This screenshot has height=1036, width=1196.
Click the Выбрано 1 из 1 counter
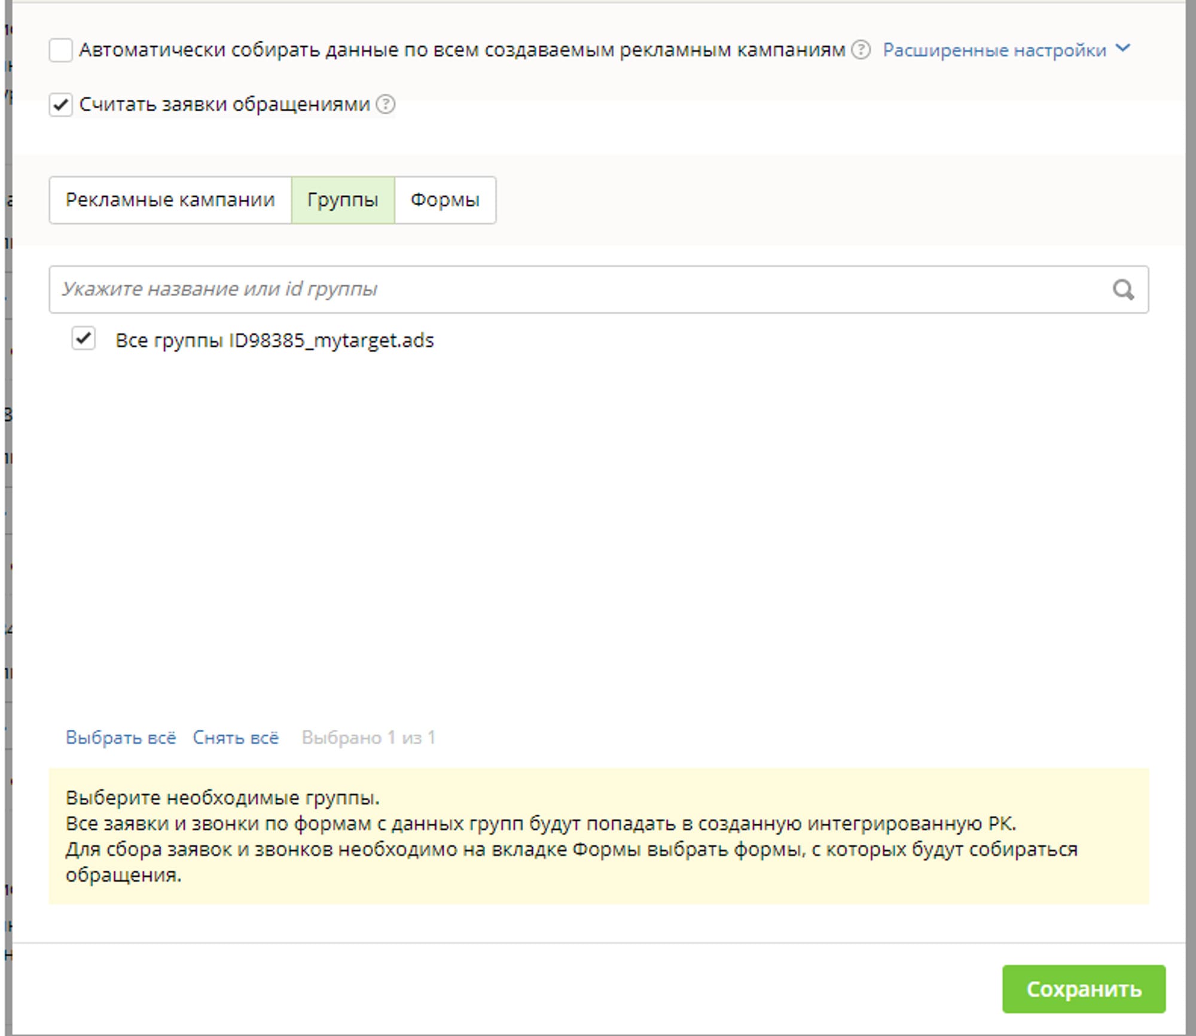tap(368, 738)
